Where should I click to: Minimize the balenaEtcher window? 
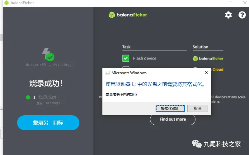coord(216,3)
